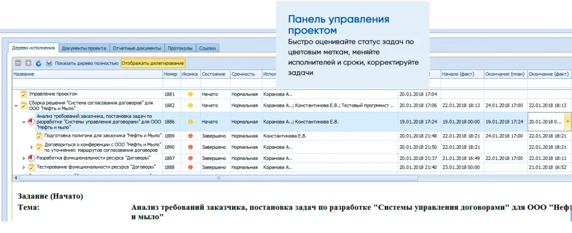
Task: Sort by the "Номер" column header
Action: [171, 74]
